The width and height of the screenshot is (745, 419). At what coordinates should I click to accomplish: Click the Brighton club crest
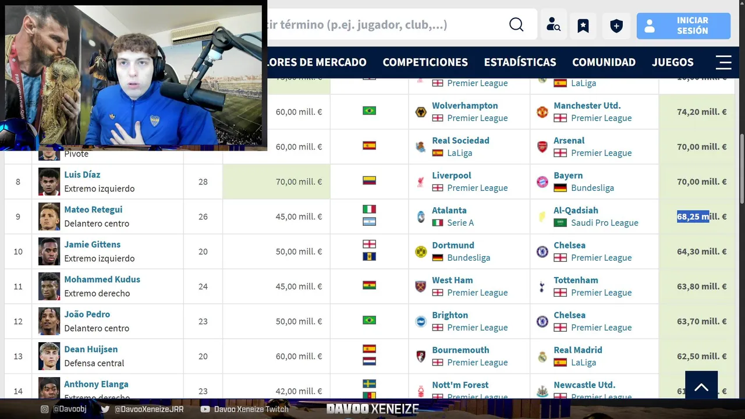click(x=421, y=321)
